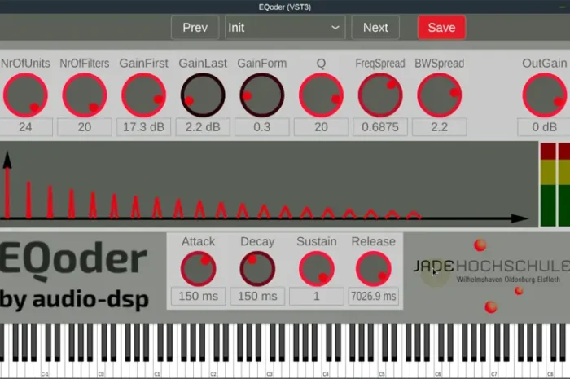Click the NrOfUnits knob
This screenshot has width=570, height=379.
tap(25, 95)
